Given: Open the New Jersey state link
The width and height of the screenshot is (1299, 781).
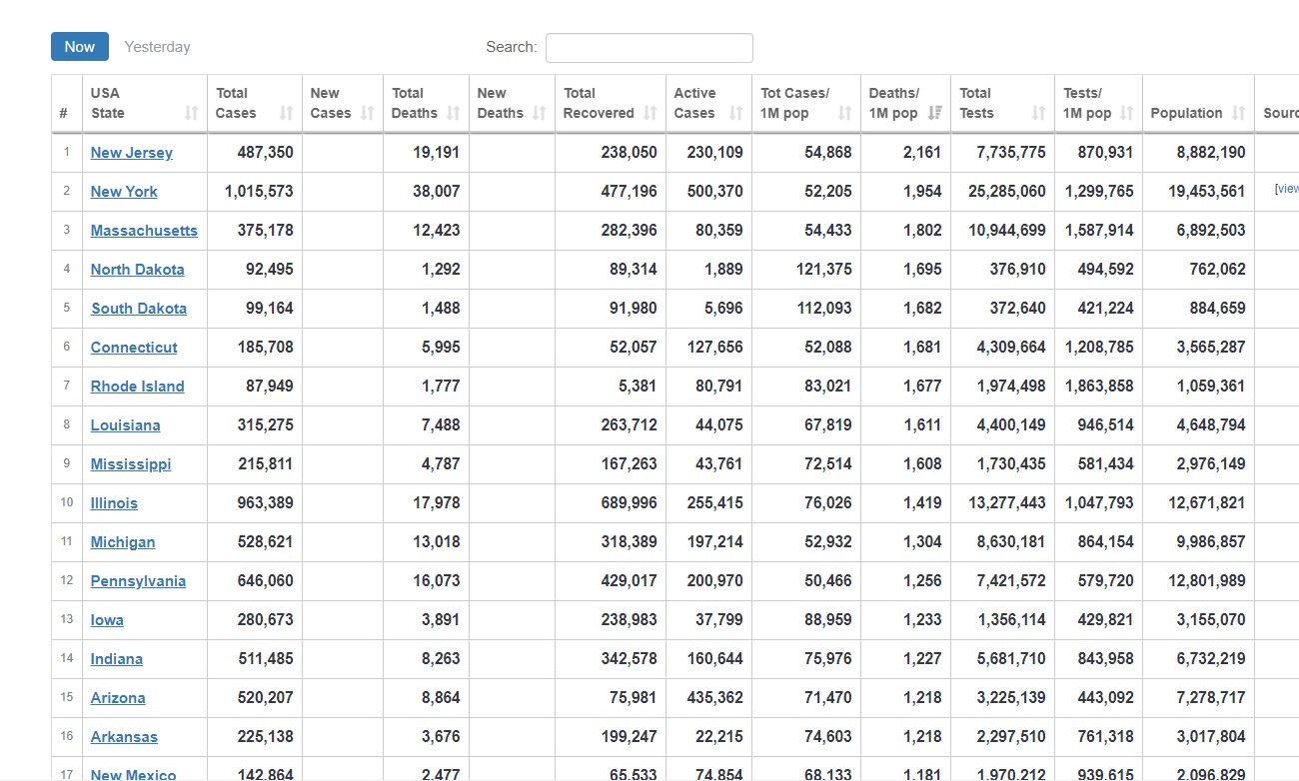Looking at the screenshot, I should (131, 153).
